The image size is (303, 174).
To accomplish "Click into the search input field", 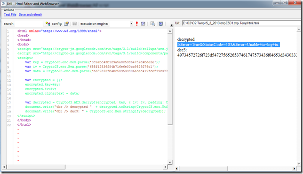I will click(x=29, y=24).
